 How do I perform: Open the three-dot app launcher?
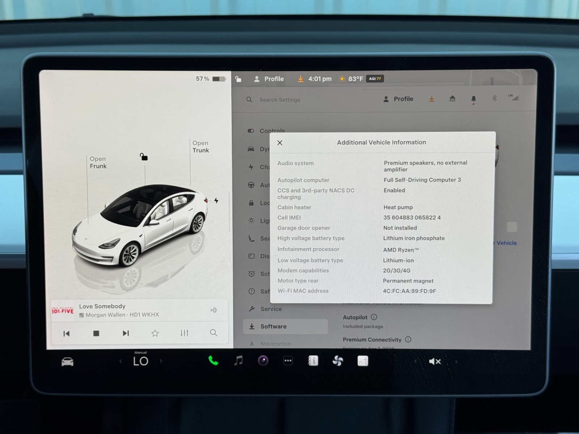288,361
